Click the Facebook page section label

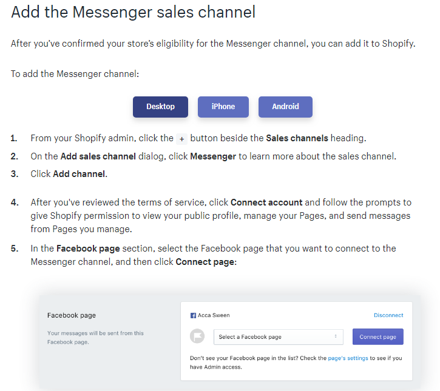(72, 316)
